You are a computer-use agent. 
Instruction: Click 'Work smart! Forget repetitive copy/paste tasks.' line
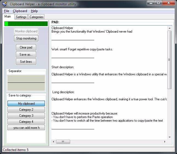[x=82, y=49]
